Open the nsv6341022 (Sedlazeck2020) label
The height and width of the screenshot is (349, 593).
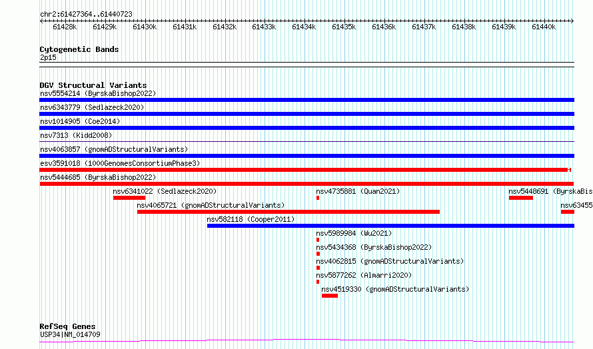tap(165, 191)
